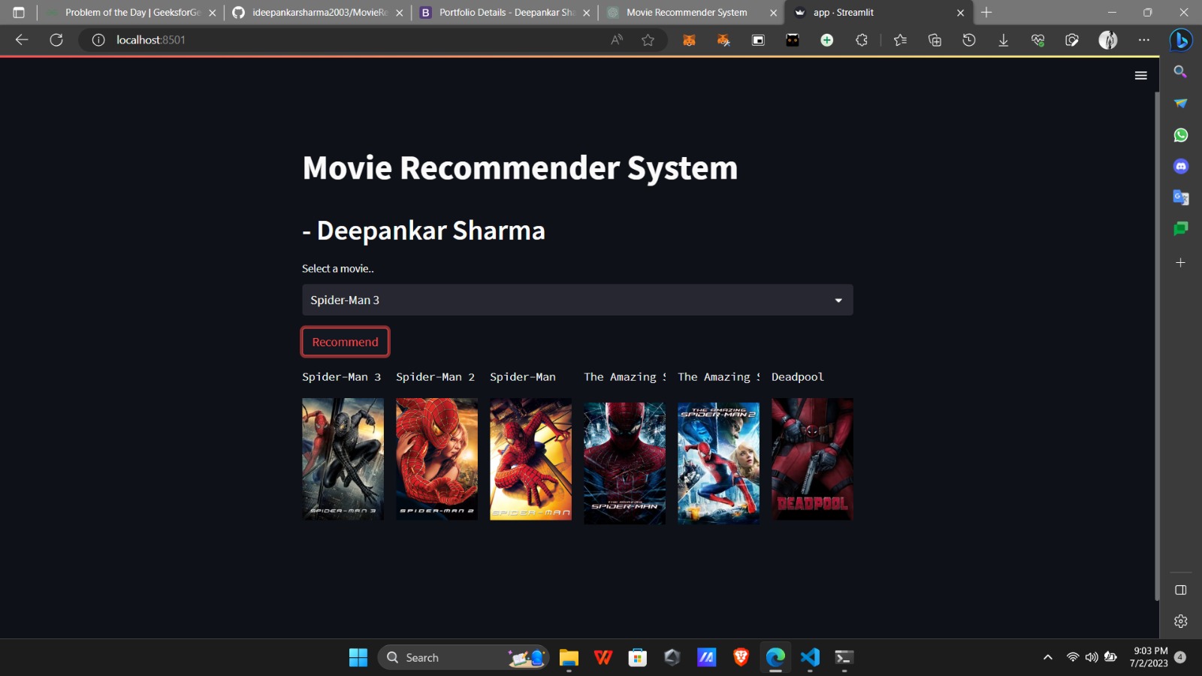Click the page vertical scrollbar
Viewport: 1202px width, 676px height.
pos(1157,346)
